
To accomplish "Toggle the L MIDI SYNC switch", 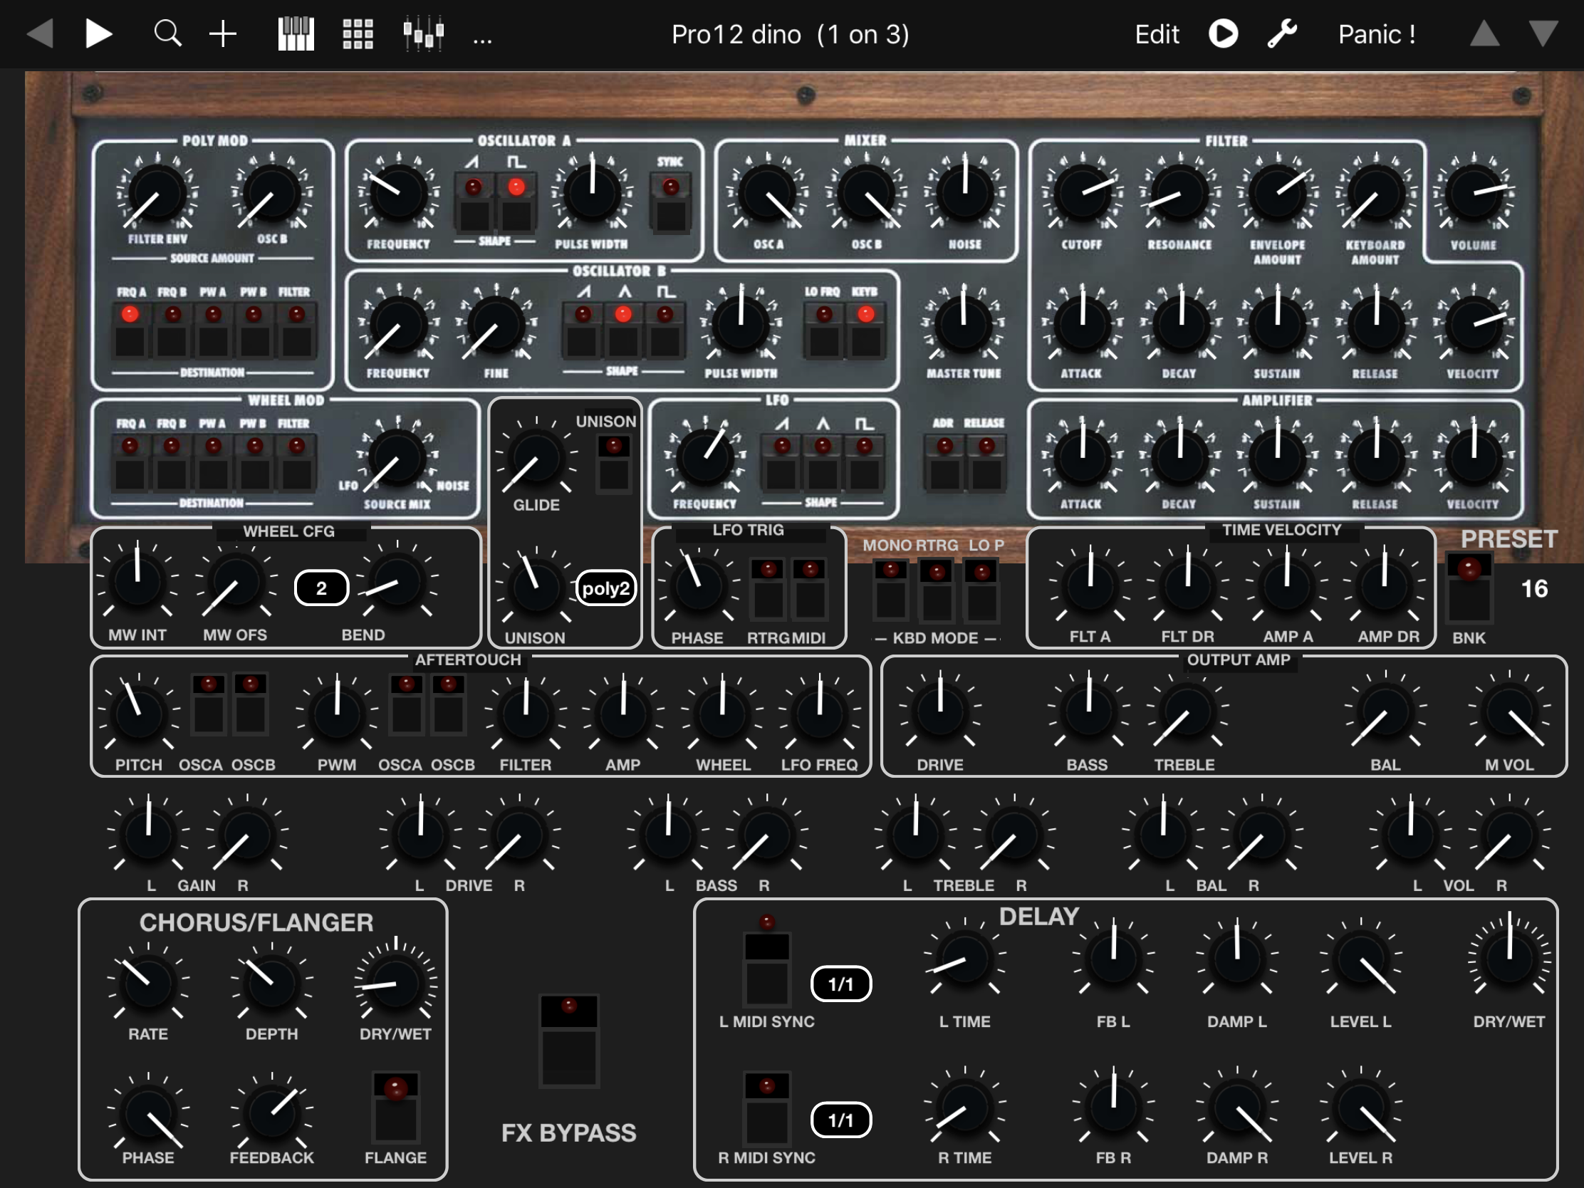I will 766,968.
